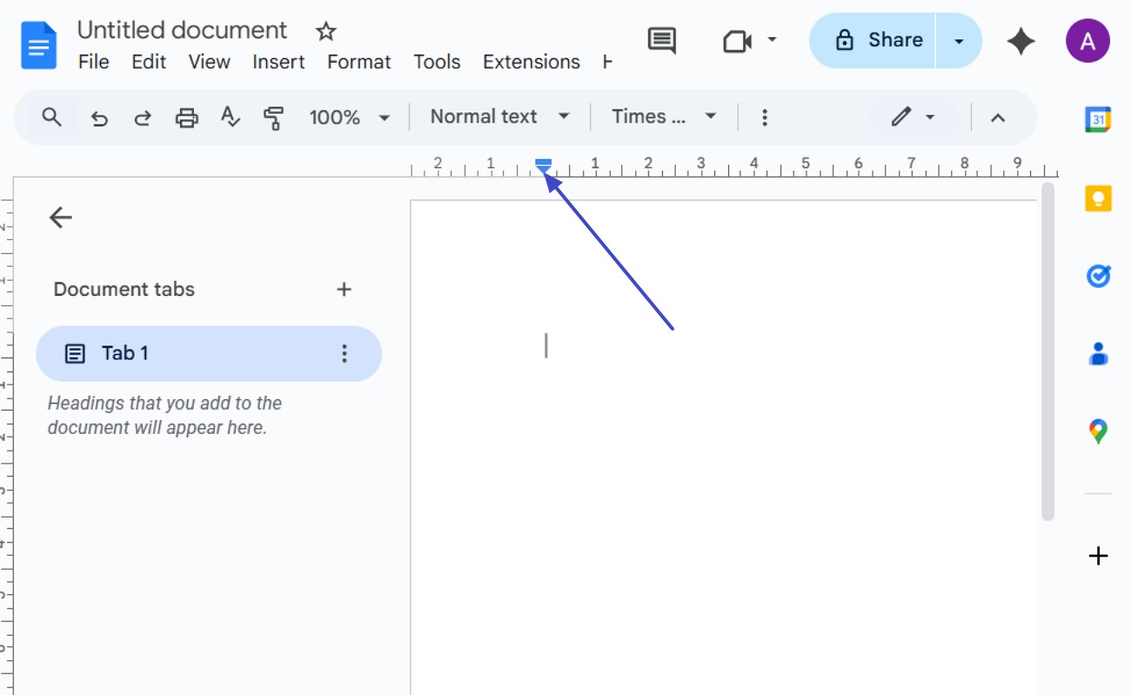Star the Untitled document

point(325,32)
